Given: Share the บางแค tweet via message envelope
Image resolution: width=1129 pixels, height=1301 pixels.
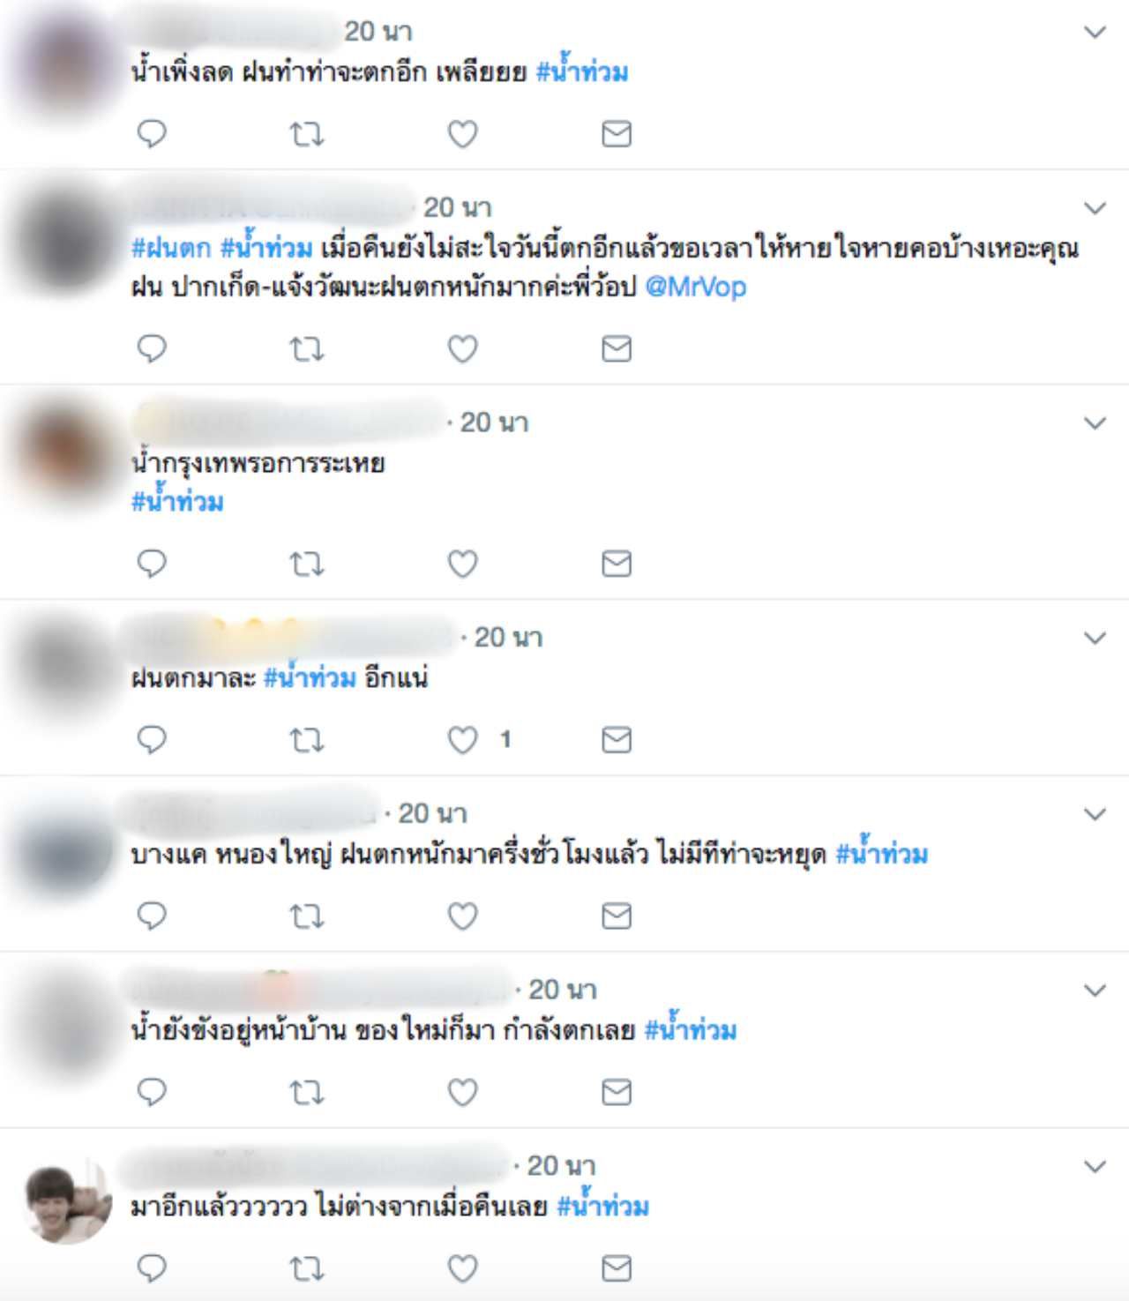Looking at the screenshot, I should pos(617,916).
